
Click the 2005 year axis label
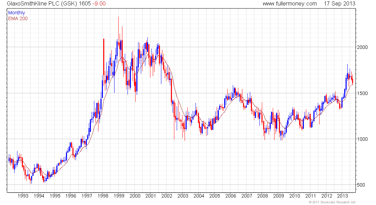(215, 196)
